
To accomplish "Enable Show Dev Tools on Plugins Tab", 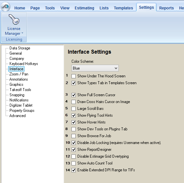I will [x=74, y=129].
